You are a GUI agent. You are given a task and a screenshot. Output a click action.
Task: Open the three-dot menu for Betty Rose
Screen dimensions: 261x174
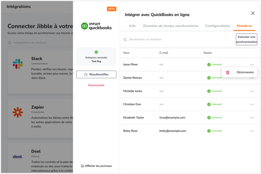[x=251, y=131]
